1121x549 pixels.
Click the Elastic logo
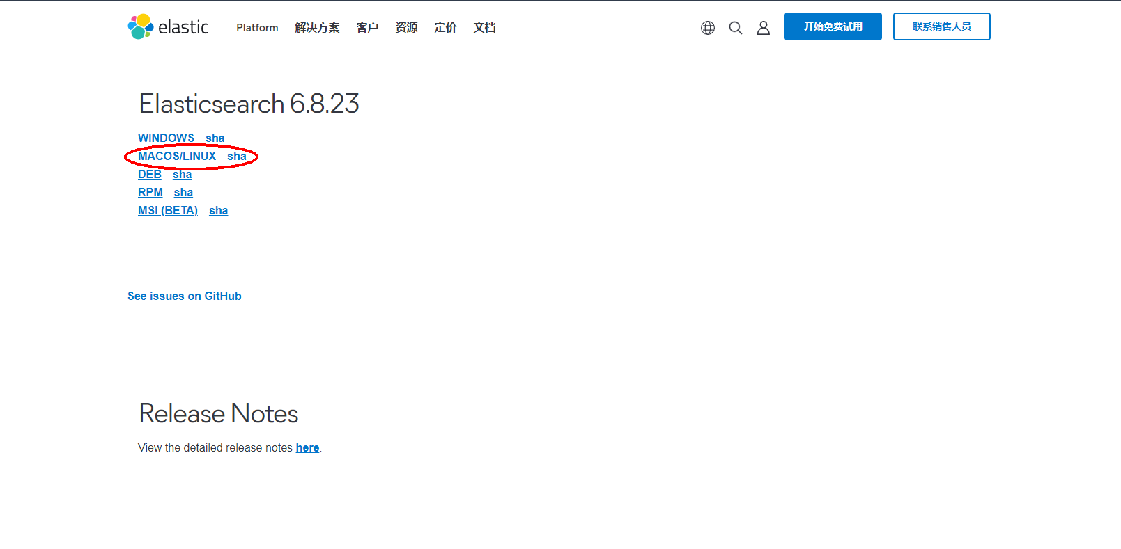169,27
